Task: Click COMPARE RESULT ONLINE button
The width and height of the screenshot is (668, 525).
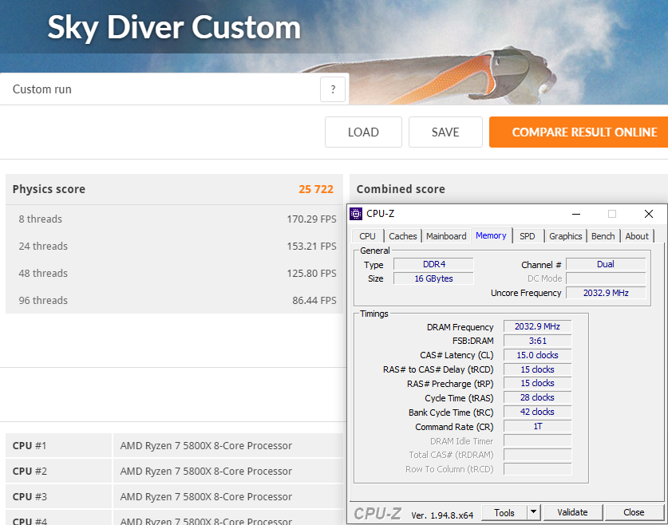Action: [580, 132]
